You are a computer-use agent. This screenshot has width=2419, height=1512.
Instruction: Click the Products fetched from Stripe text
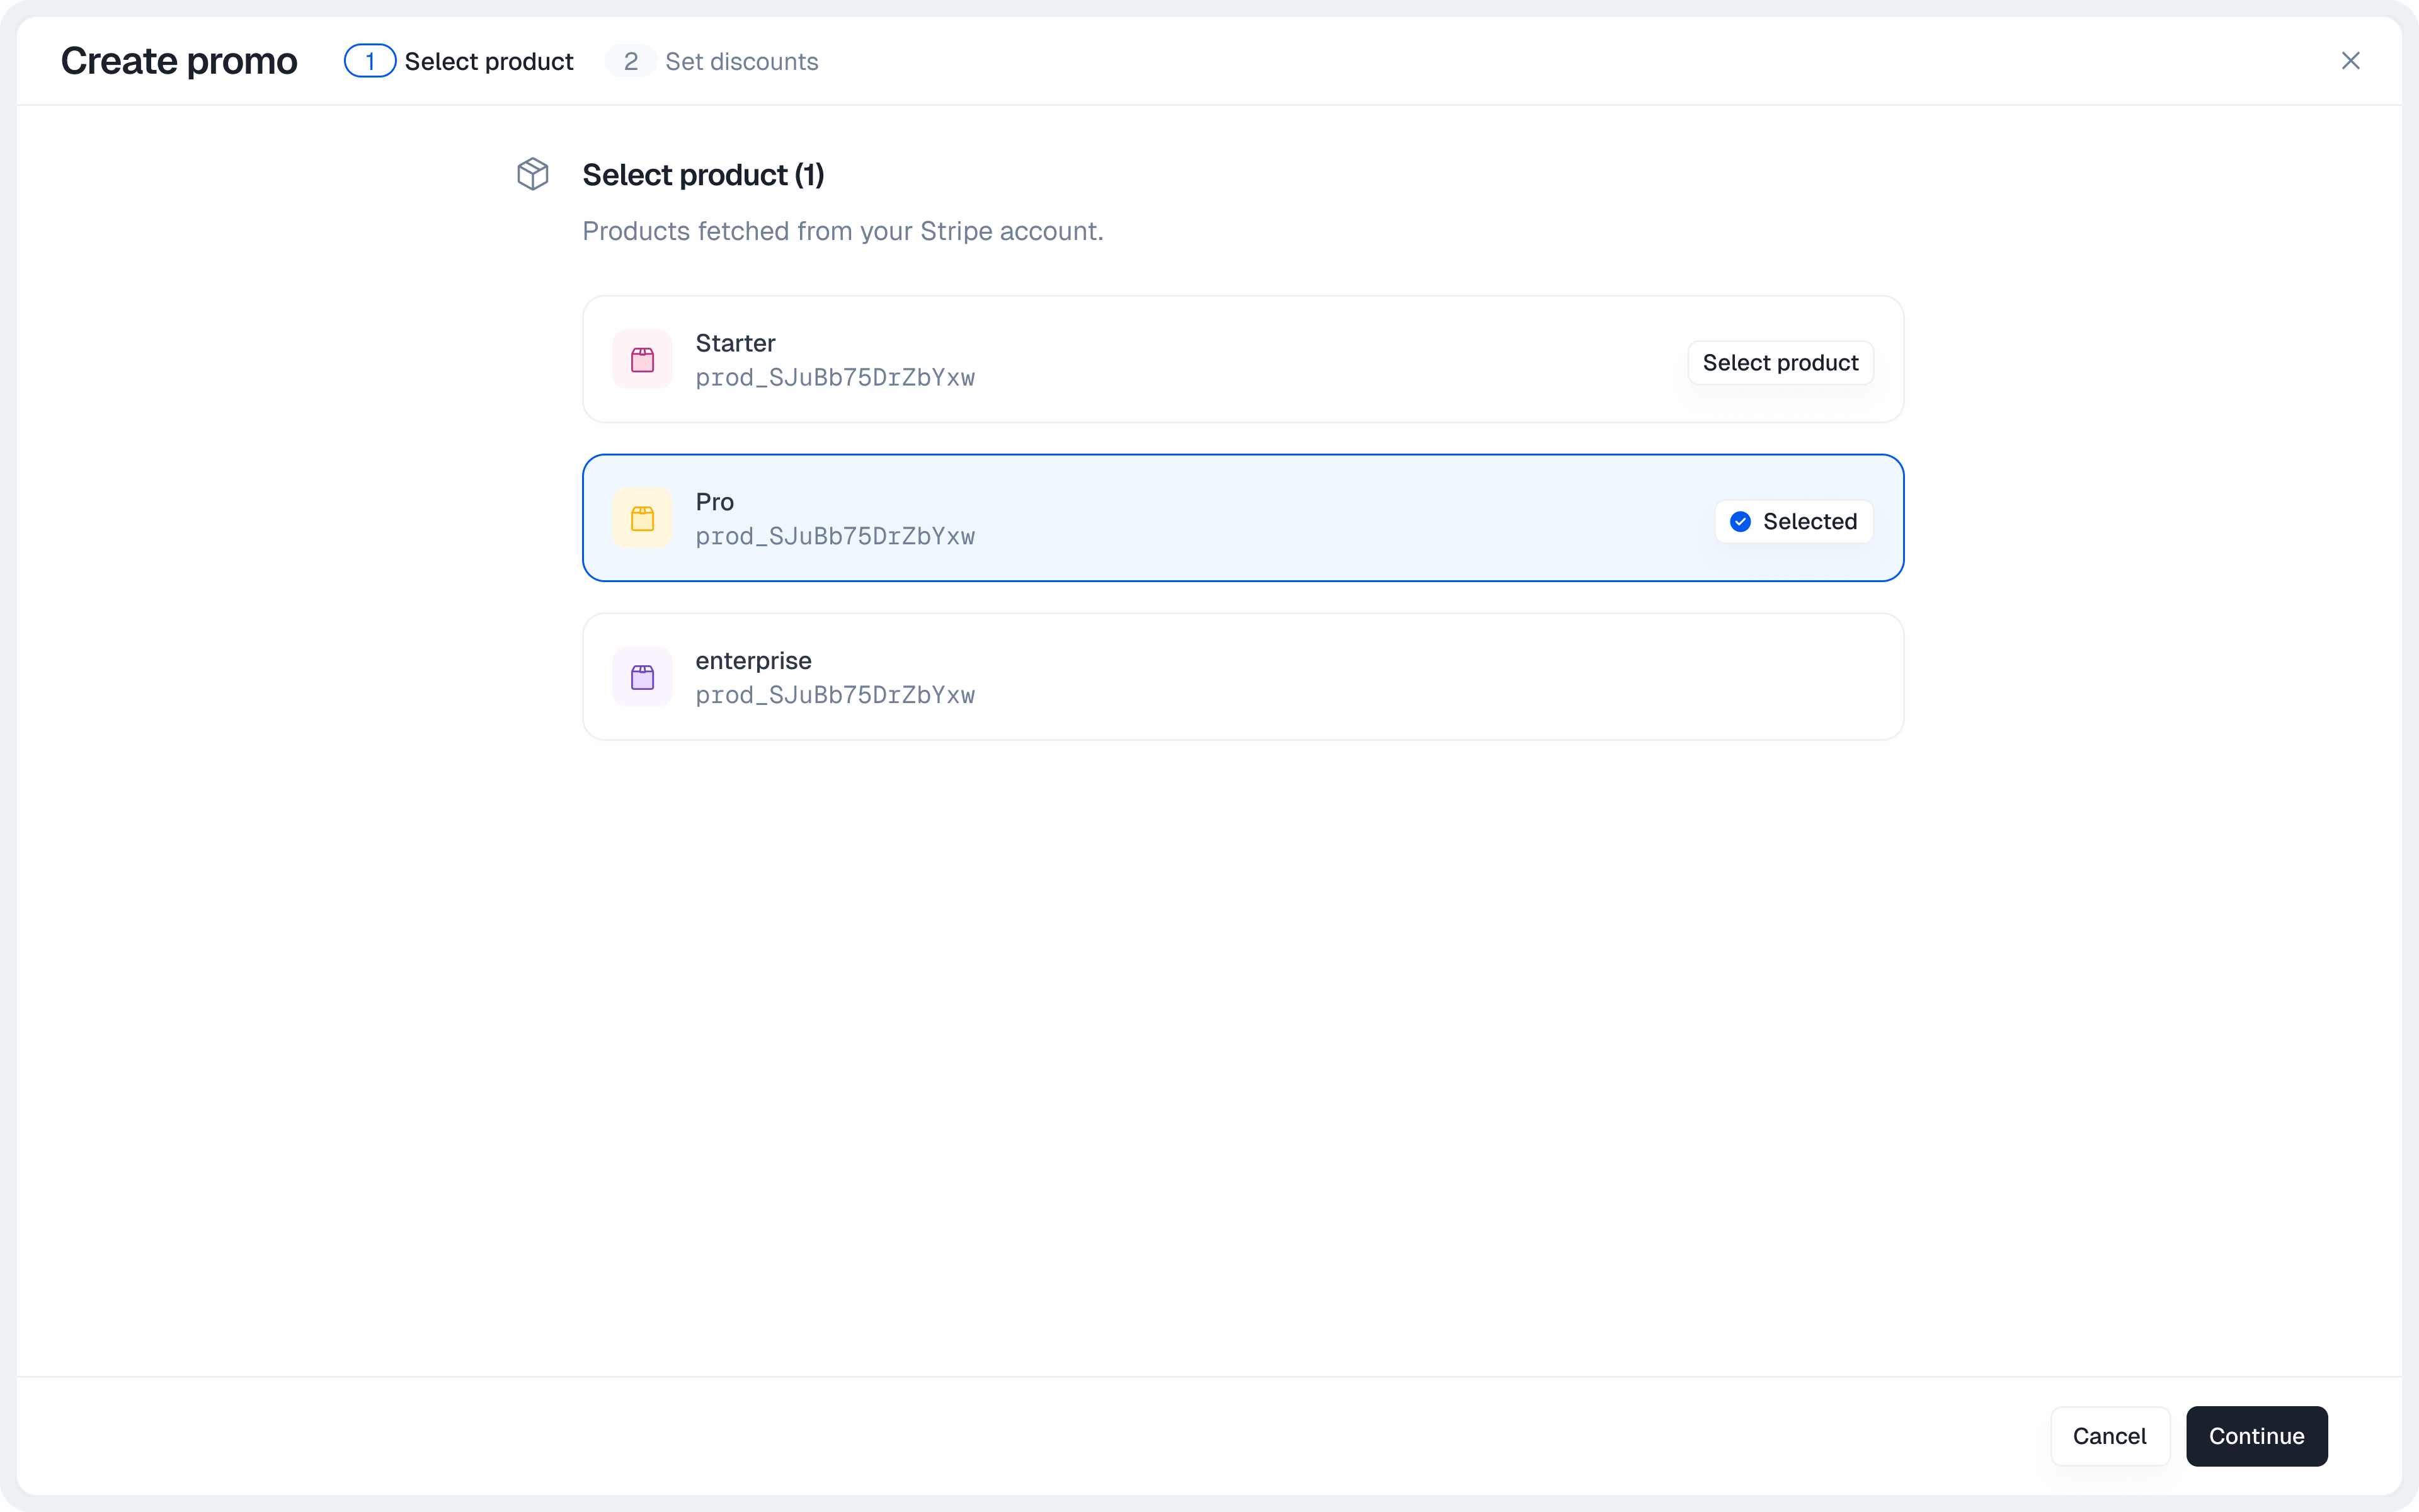click(843, 231)
